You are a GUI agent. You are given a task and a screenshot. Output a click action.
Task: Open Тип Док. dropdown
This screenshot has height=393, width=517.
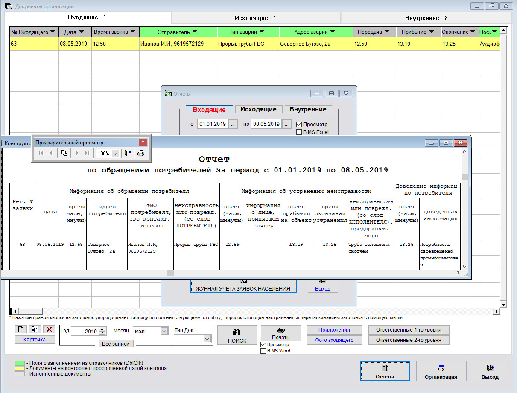click(207, 339)
